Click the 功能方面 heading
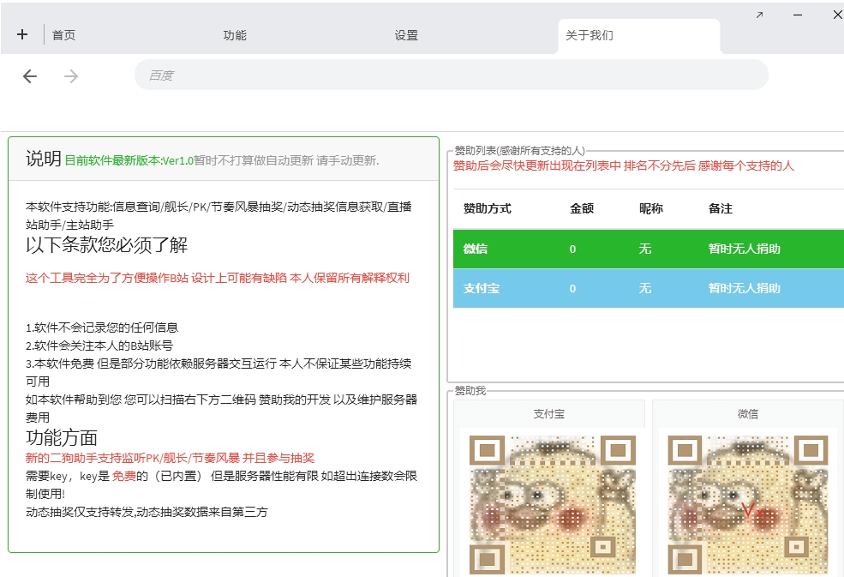 point(62,437)
